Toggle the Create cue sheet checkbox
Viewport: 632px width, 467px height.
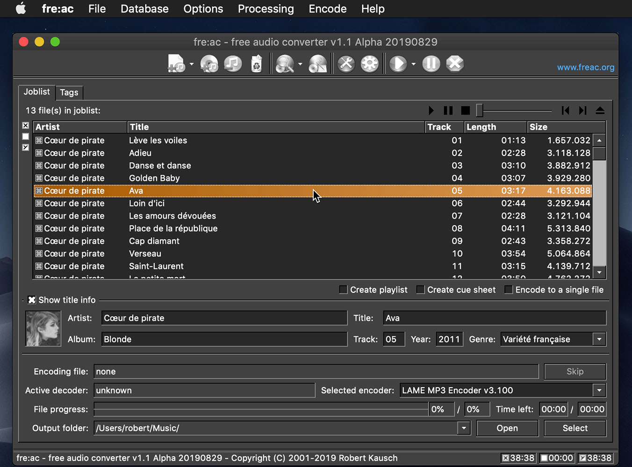click(x=420, y=290)
